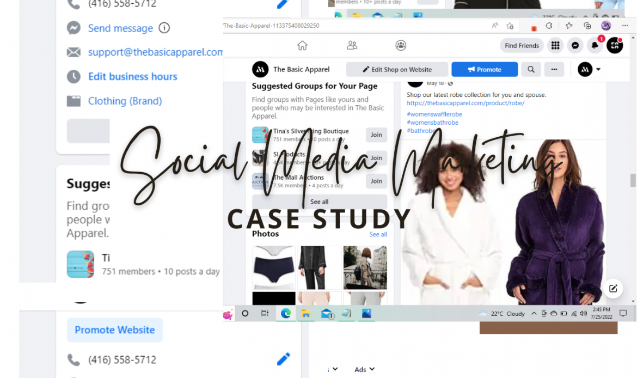Click the Promote button
This screenshot has height=378, width=637.
pos(485,70)
